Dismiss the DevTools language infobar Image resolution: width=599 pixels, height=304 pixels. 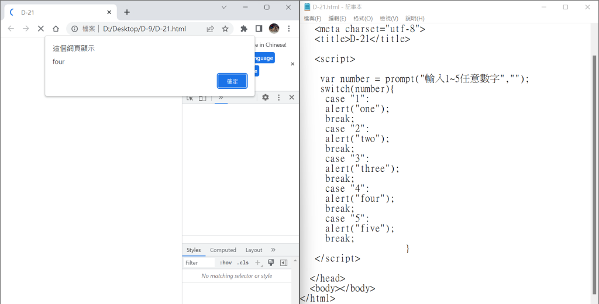(x=292, y=64)
